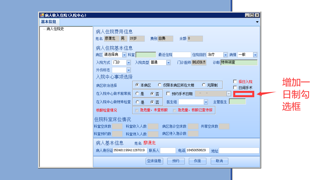
Task: Click the 病区急诊空床数 field
Action: pos(193,127)
